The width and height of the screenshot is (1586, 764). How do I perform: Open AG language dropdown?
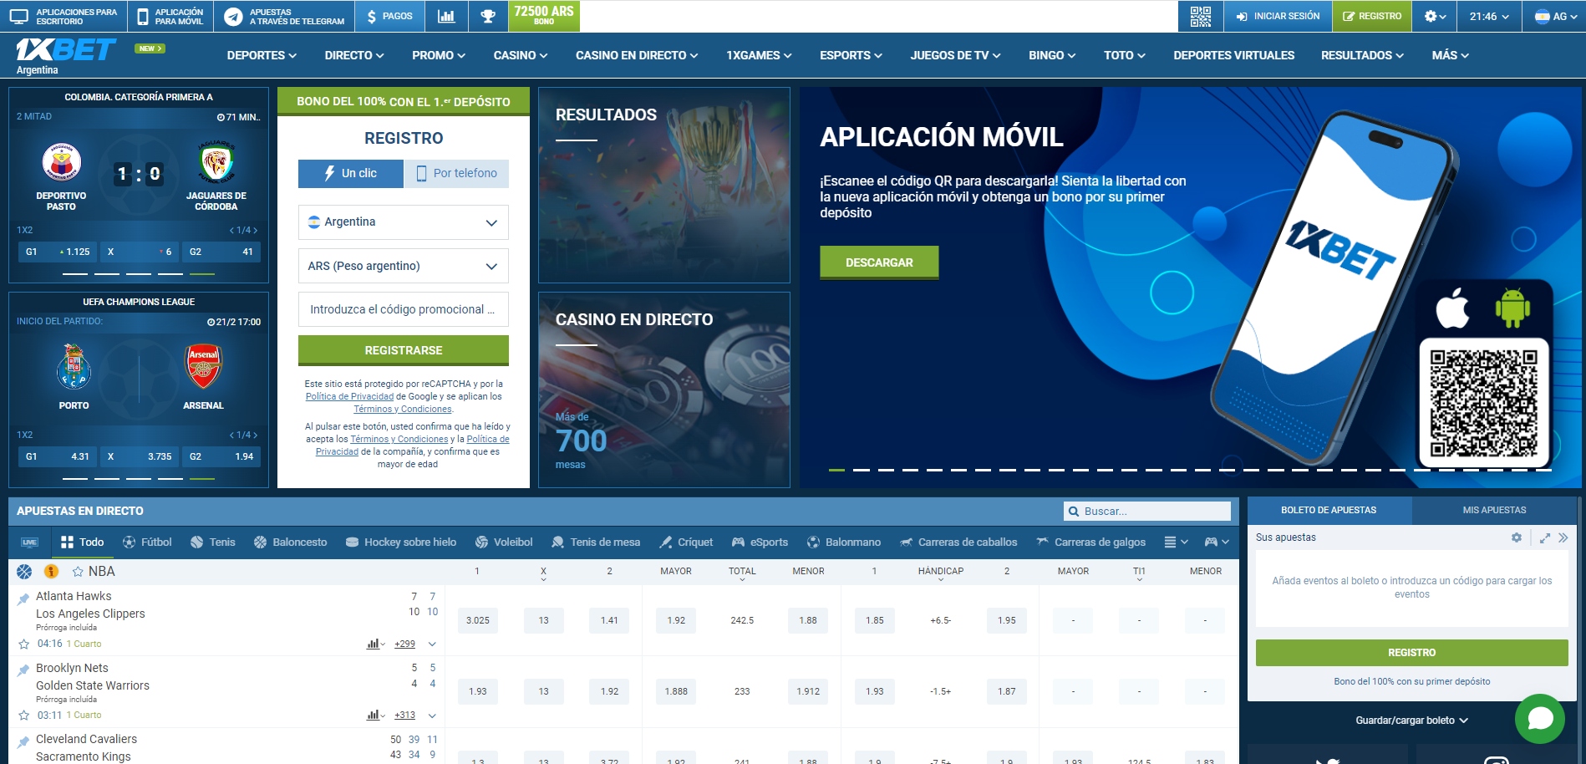(1553, 16)
